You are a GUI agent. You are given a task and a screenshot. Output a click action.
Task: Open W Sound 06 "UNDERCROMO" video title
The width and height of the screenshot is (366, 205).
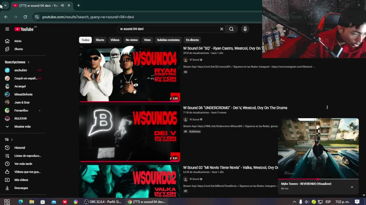[235, 108]
